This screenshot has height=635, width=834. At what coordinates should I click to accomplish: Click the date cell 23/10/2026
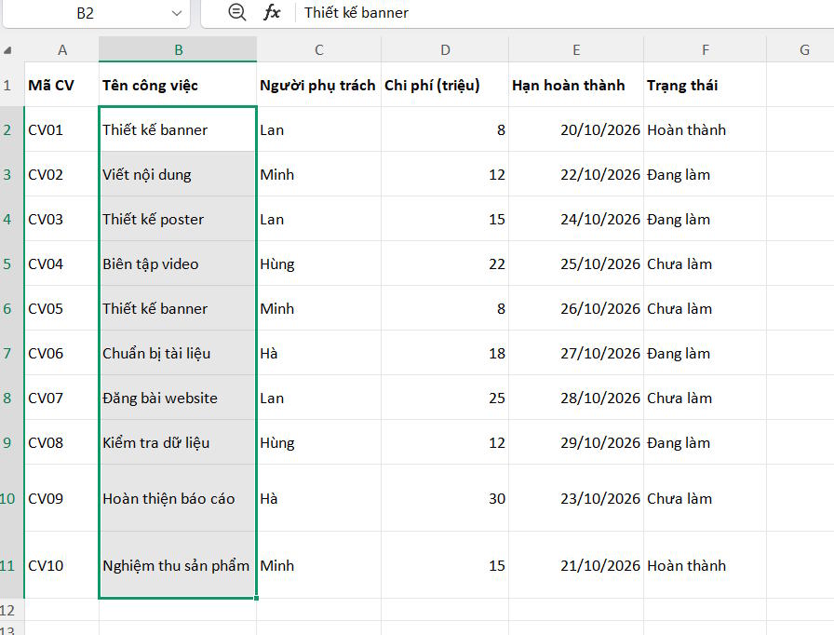(x=576, y=498)
